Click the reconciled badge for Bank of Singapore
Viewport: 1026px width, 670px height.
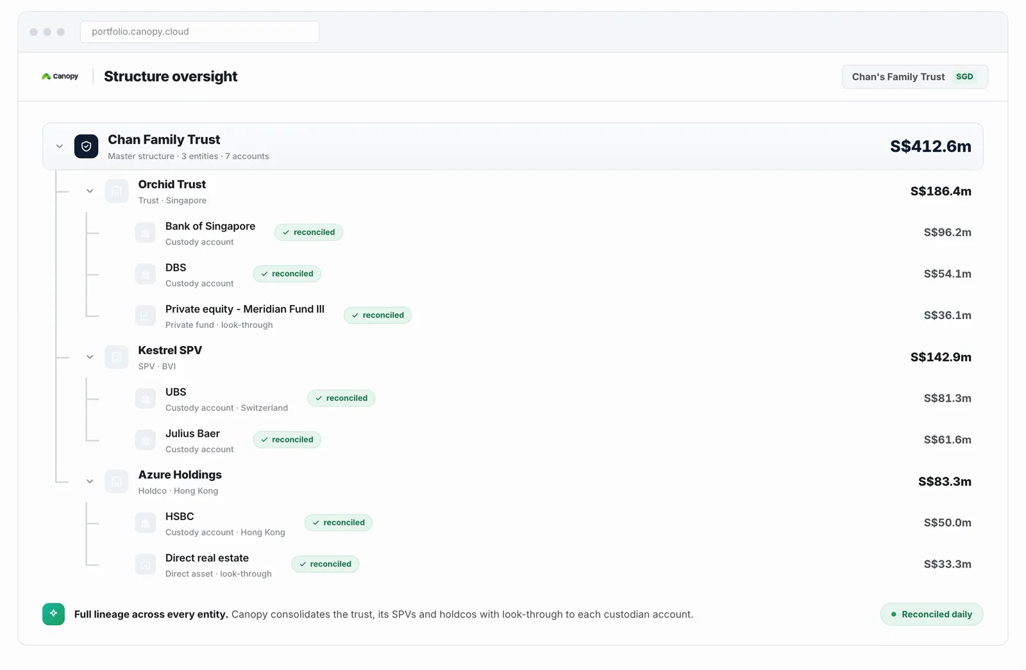click(x=308, y=233)
